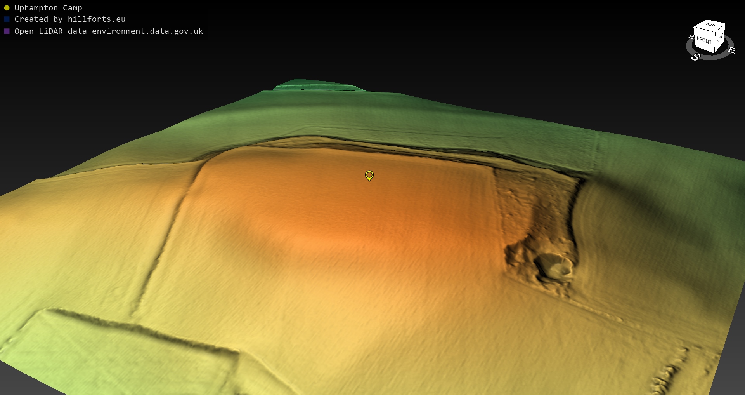This screenshot has height=395, width=745.
Task: Click the curved rampart along the northern edge
Action: pyautogui.click(x=388, y=144)
